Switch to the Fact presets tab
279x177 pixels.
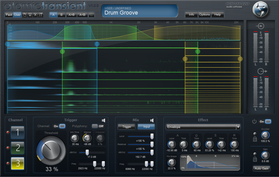pyautogui.click(x=9, y=15)
